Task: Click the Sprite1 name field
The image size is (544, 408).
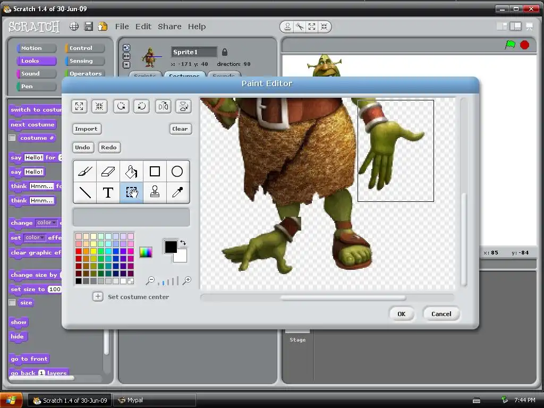Action: [x=194, y=52]
